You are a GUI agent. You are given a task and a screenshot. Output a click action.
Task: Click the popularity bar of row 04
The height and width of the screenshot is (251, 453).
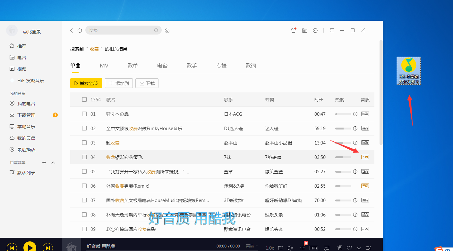click(x=343, y=157)
